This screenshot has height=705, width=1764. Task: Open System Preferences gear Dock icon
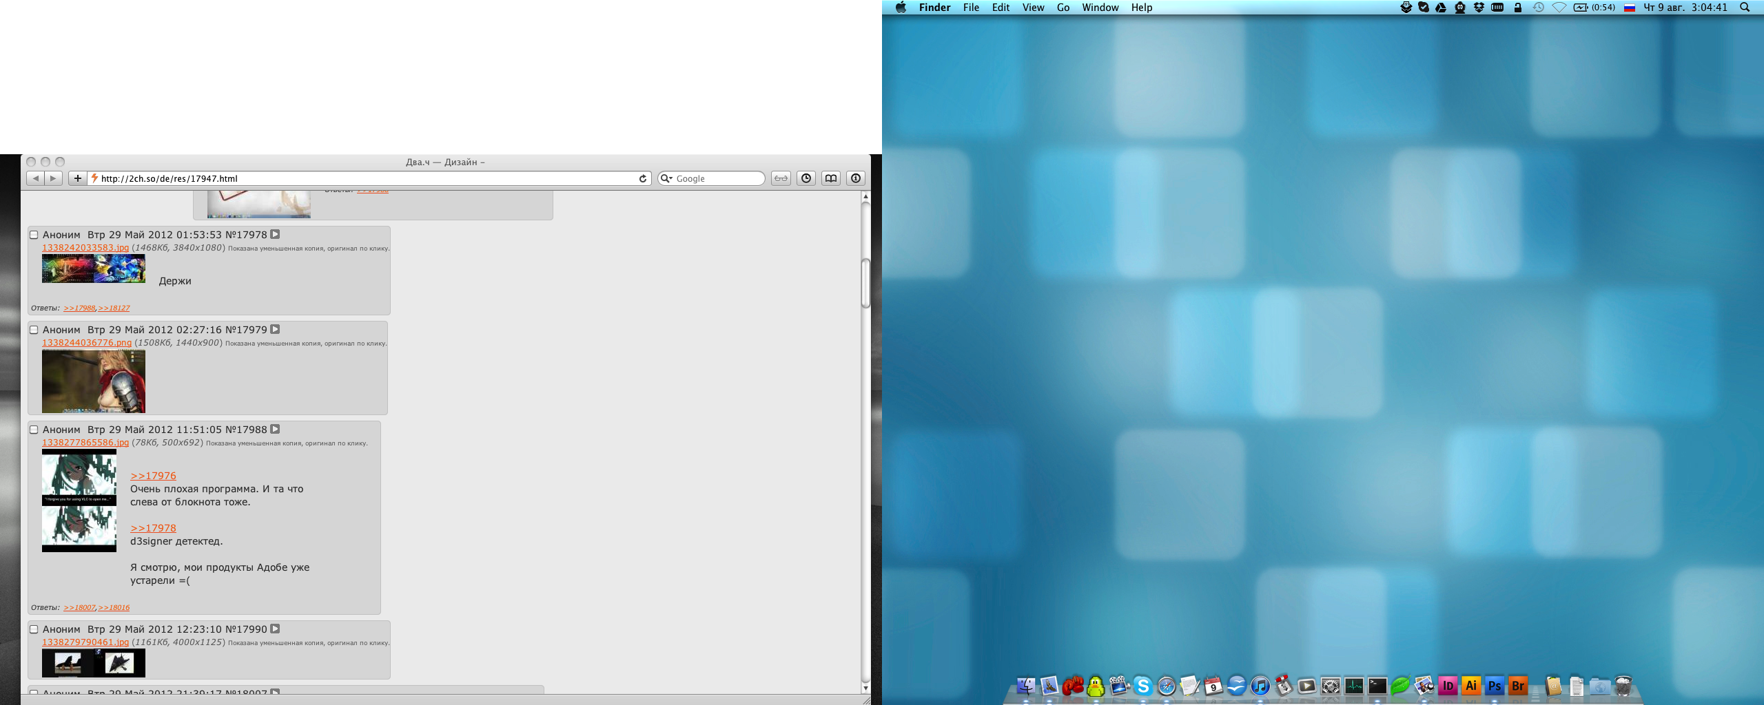pos(1331,686)
